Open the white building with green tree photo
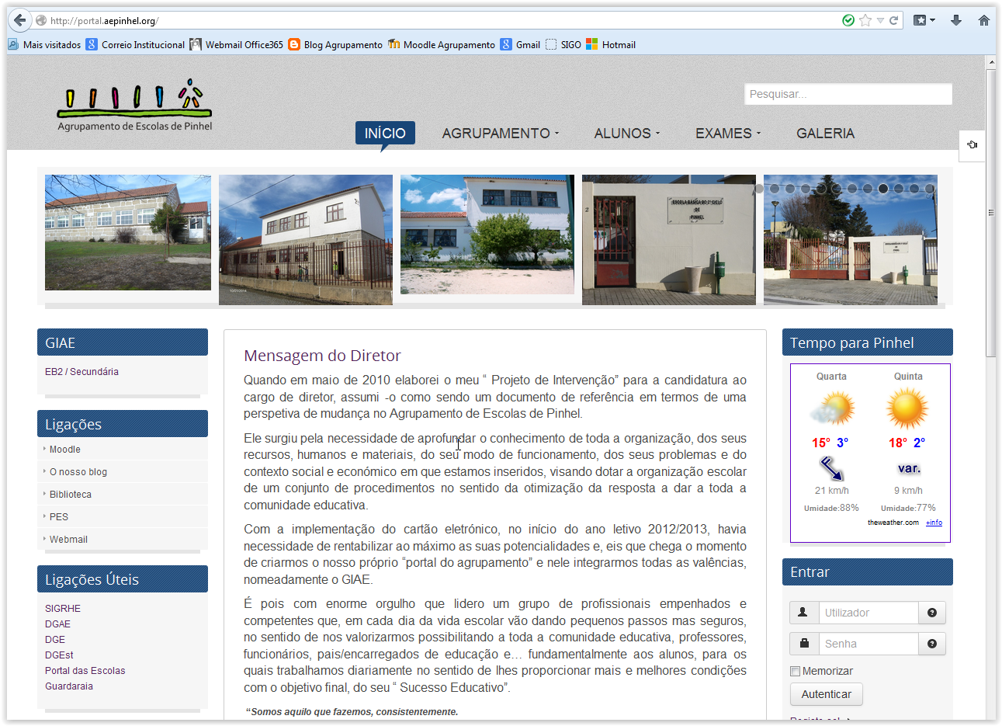Image resolution: width=1002 pixels, height=726 pixels. (x=487, y=234)
